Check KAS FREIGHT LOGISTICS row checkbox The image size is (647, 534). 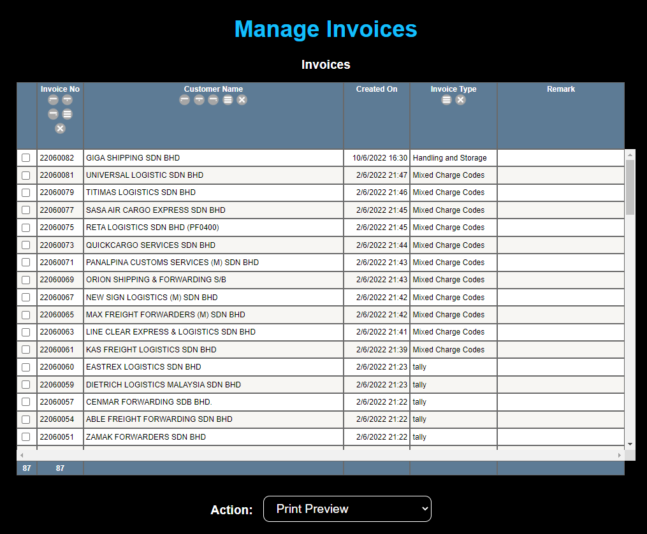click(x=26, y=350)
